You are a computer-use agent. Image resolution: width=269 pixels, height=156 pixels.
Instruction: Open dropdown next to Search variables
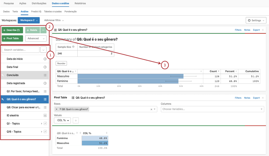pyautogui.click(x=43, y=50)
